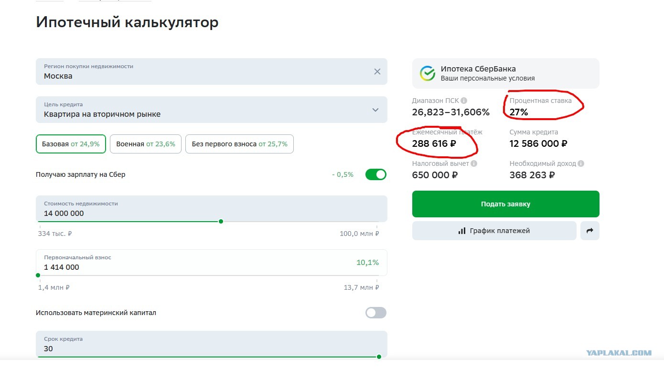Enable the Использовать материнский капитал switch

point(376,313)
